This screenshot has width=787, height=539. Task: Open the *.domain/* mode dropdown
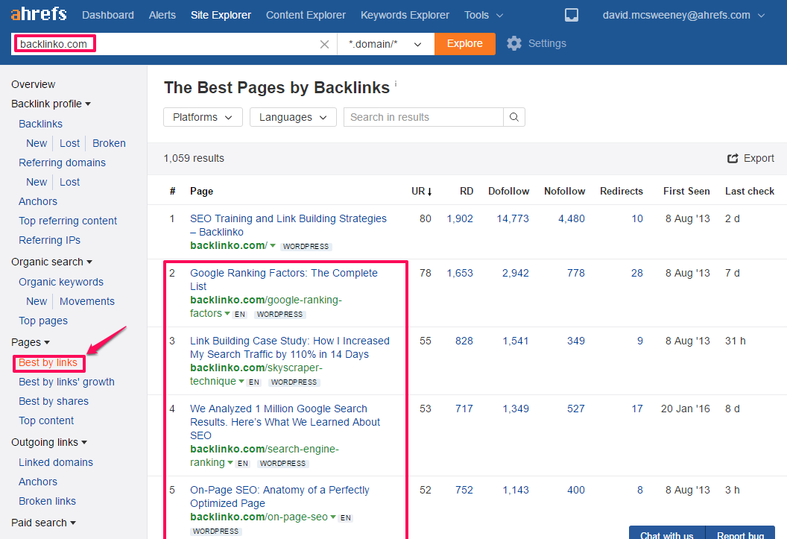385,44
